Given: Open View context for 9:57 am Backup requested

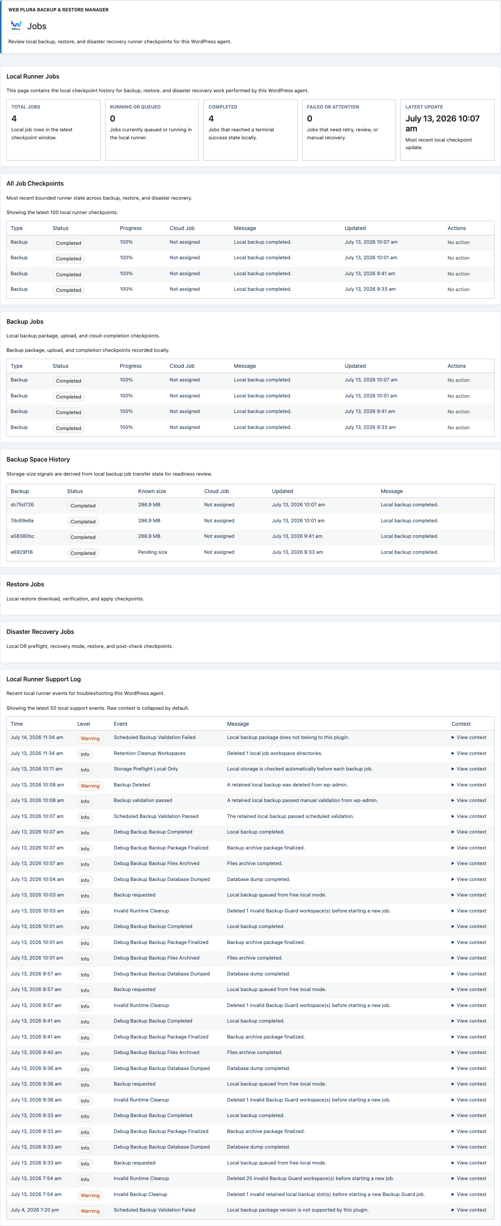Looking at the screenshot, I should pos(469,989).
